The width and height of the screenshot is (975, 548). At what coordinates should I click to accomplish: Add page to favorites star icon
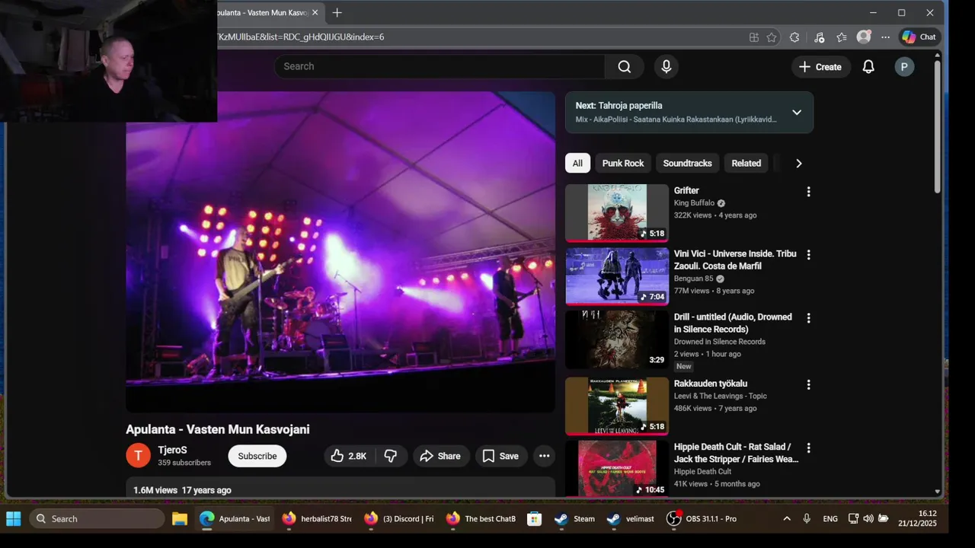click(772, 37)
